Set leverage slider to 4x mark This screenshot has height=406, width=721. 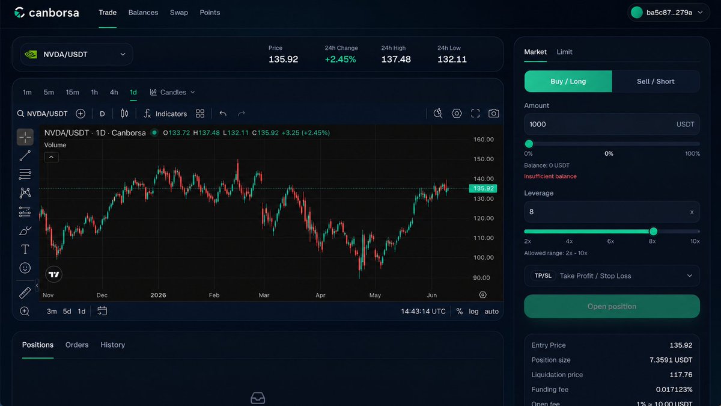[x=569, y=241]
